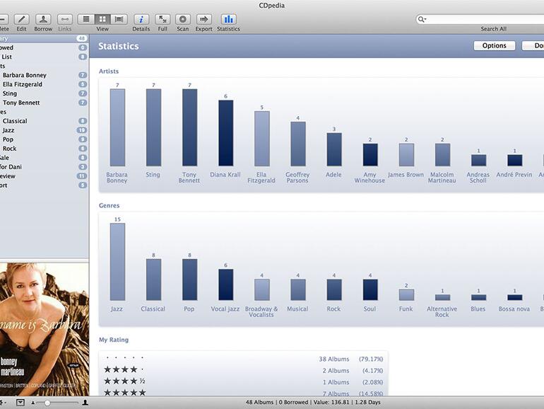Viewport: 544px width, 409px height.
Task: Enter Full screen mode via toolbar
Action: tap(162, 19)
